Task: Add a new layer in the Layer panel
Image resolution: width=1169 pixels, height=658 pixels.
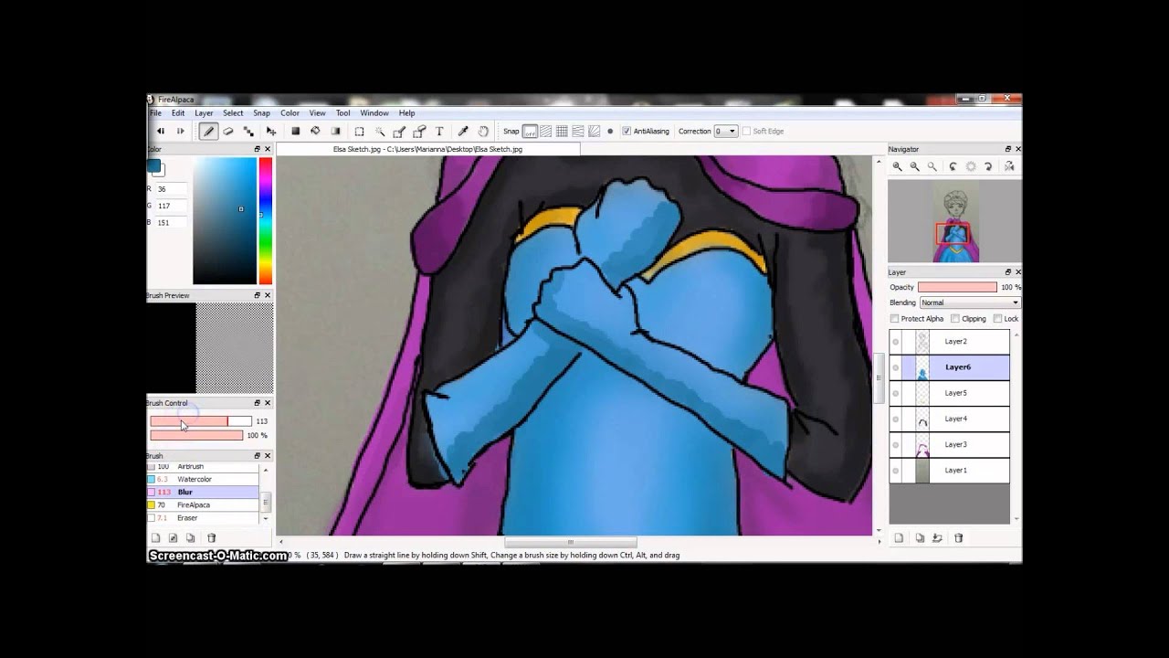Action: (899, 538)
